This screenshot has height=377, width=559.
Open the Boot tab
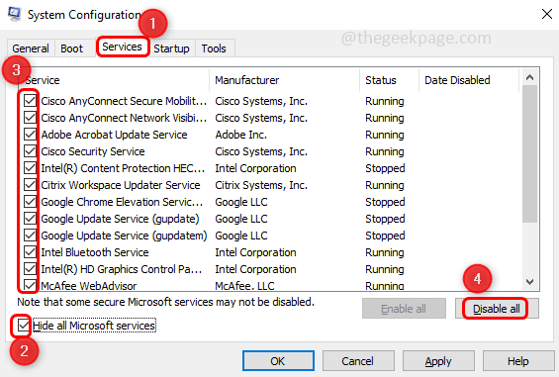71,48
